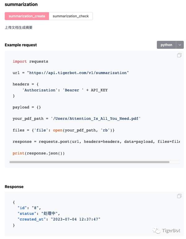The width and height of the screenshot is (186, 239).
Task: Click the Example request heading
Action: point(21,45)
